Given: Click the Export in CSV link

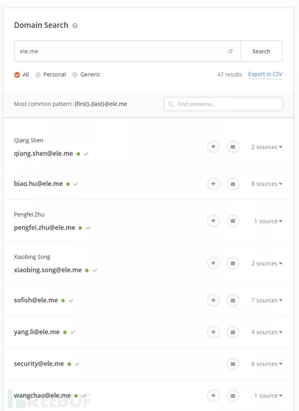Looking at the screenshot, I should [265, 74].
